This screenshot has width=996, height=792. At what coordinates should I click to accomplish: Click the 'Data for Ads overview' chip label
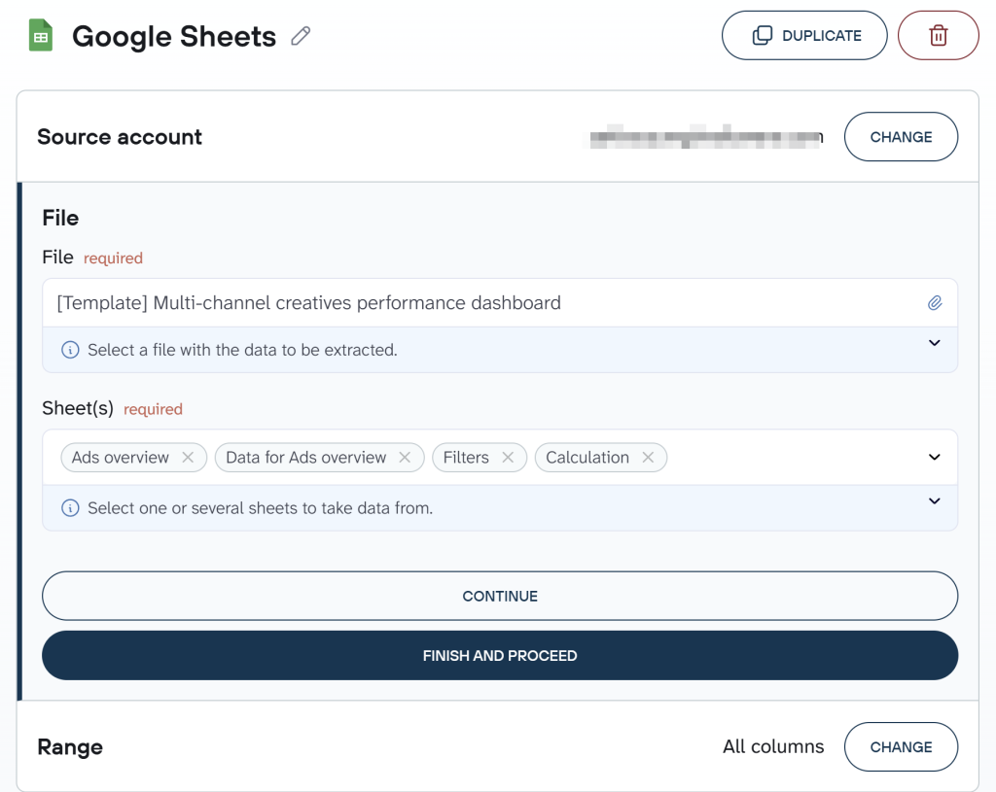click(306, 457)
